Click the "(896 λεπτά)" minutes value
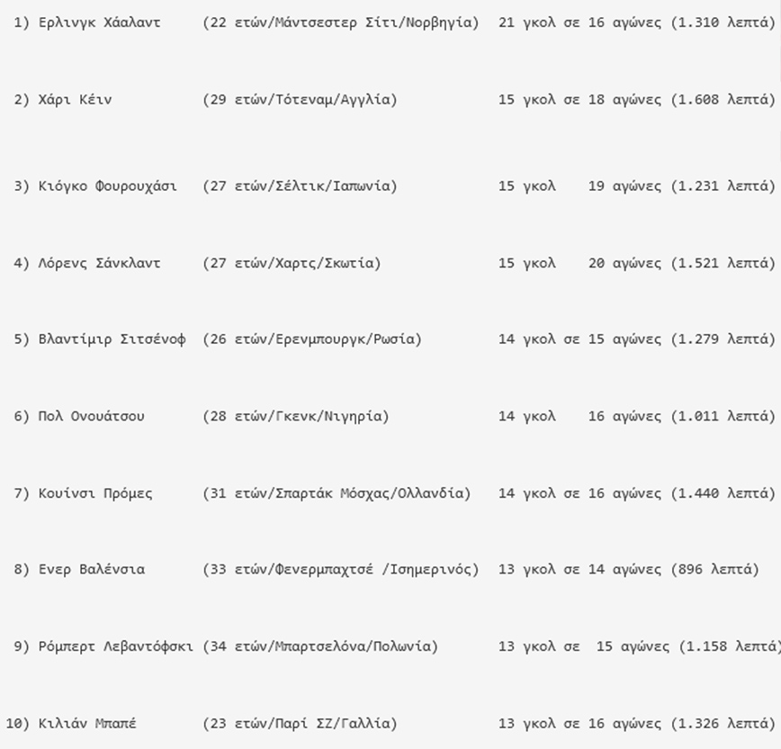The height and width of the screenshot is (749, 781). (715, 570)
